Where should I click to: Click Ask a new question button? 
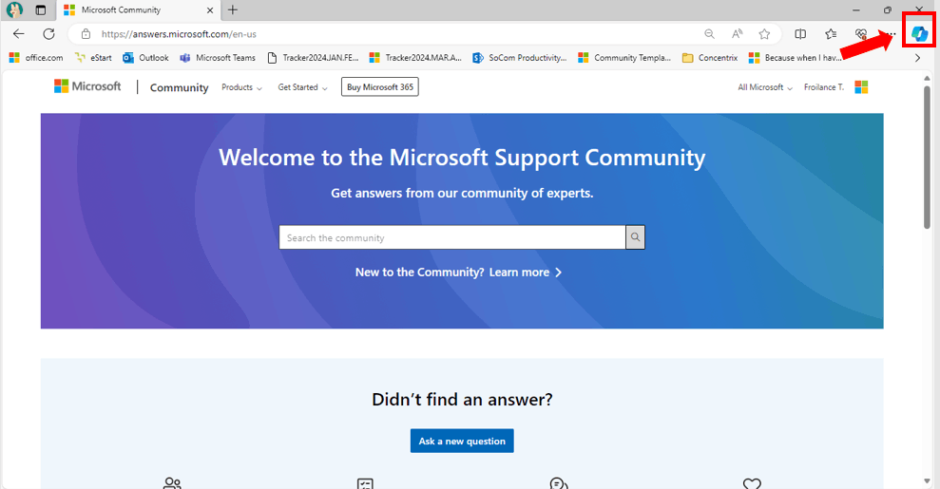click(462, 441)
